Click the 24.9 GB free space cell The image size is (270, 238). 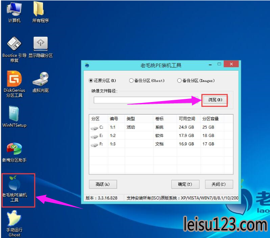(x=186, y=127)
